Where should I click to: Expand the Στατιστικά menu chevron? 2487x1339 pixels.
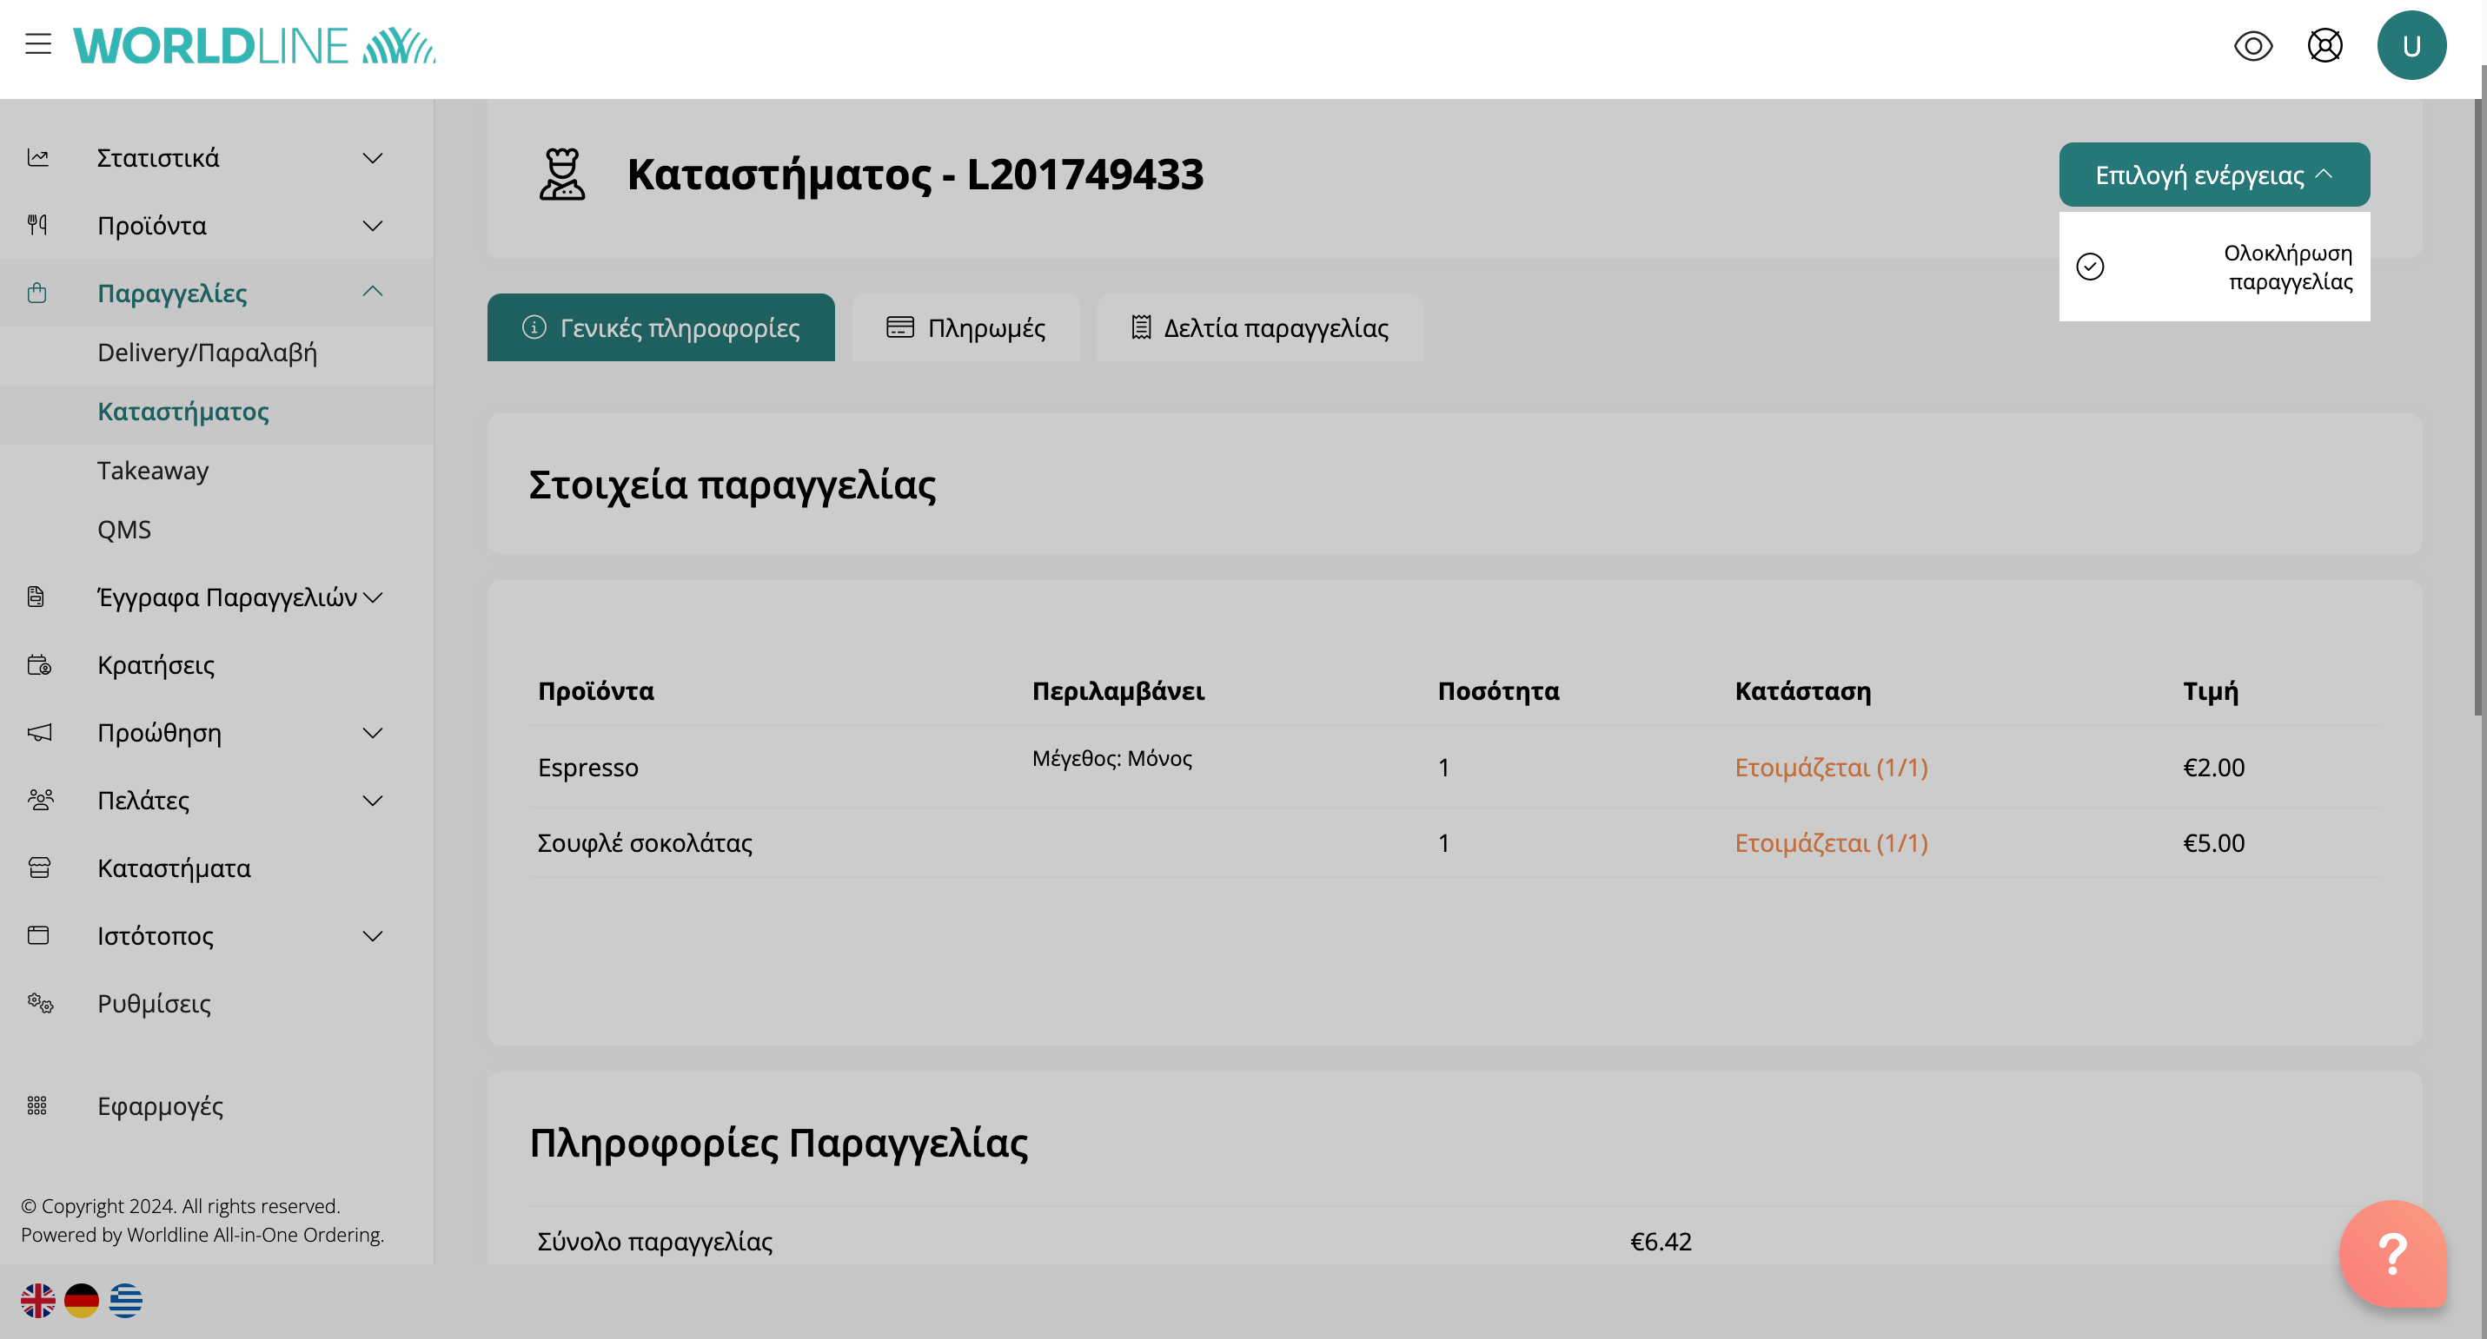pos(373,158)
